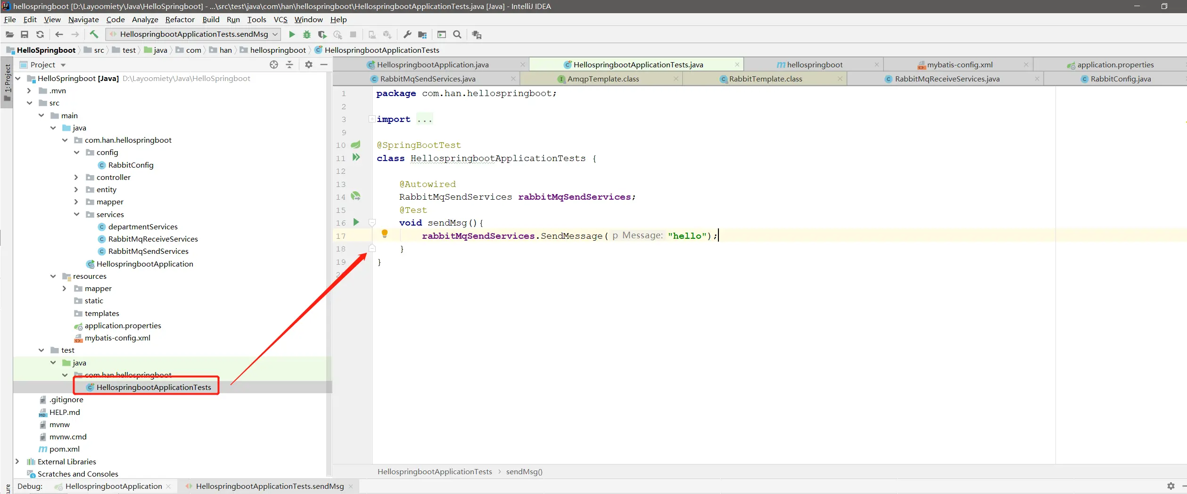Click the green Run button in toolbar
Image resolution: width=1187 pixels, height=494 pixels.
[292, 34]
